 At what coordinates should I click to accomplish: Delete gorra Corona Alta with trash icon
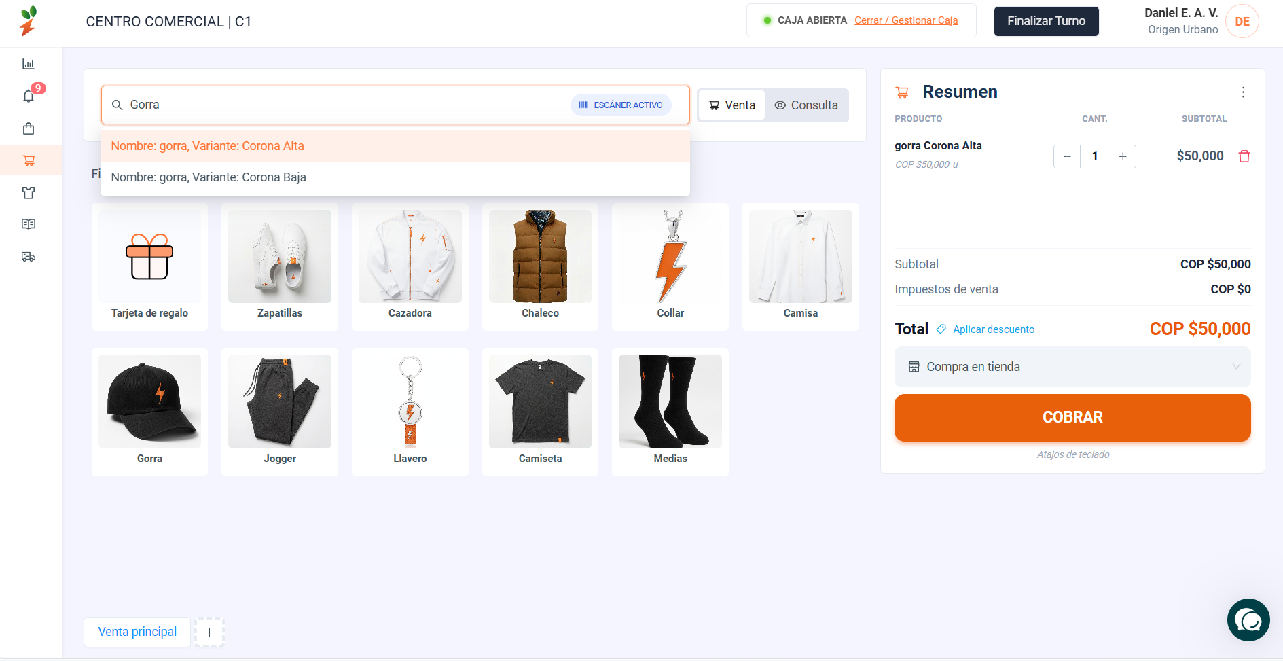pos(1244,156)
